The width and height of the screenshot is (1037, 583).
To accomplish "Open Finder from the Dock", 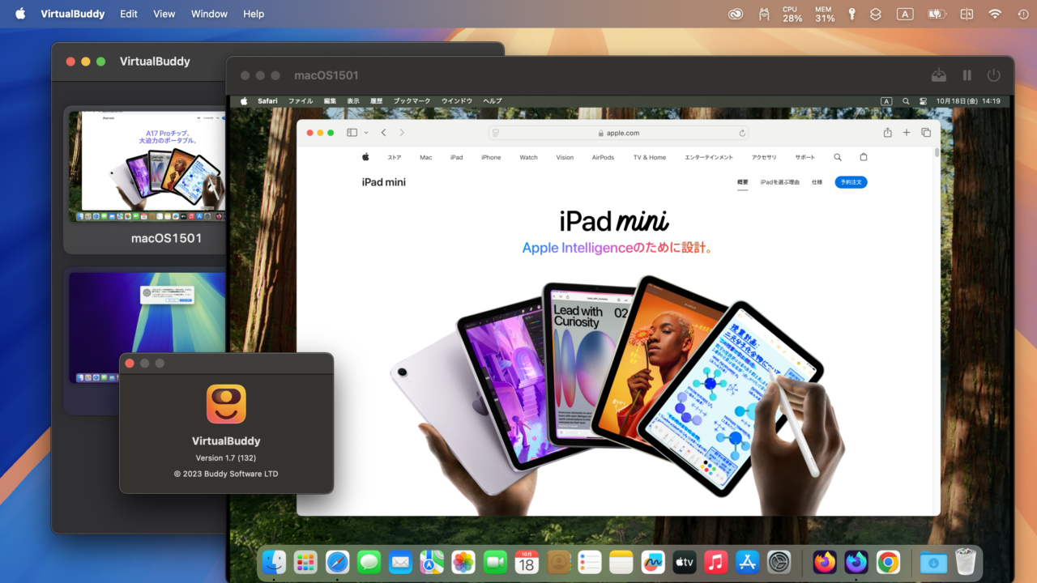I will (275, 562).
